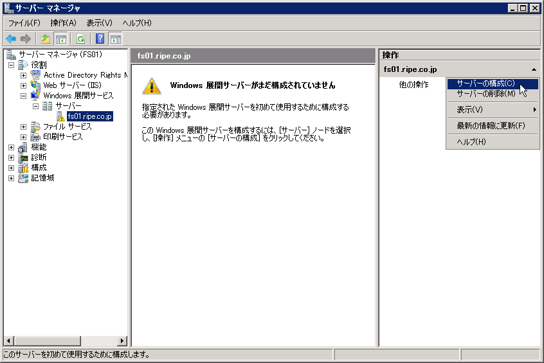Click the Active Directory Rights Management icon
The width and height of the screenshot is (544, 363).
tap(35, 75)
